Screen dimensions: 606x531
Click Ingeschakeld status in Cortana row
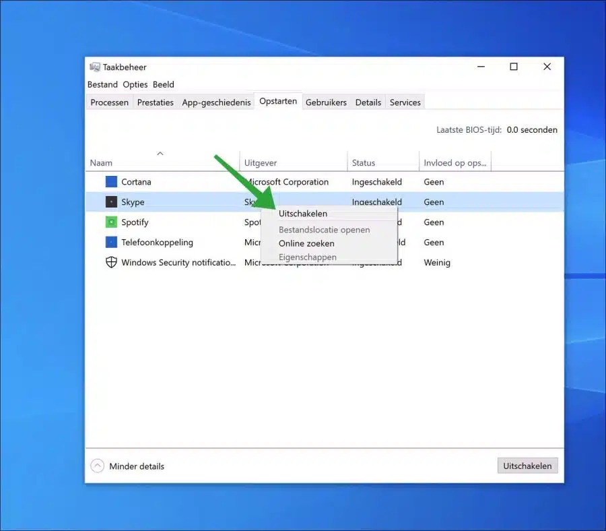coord(377,182)
